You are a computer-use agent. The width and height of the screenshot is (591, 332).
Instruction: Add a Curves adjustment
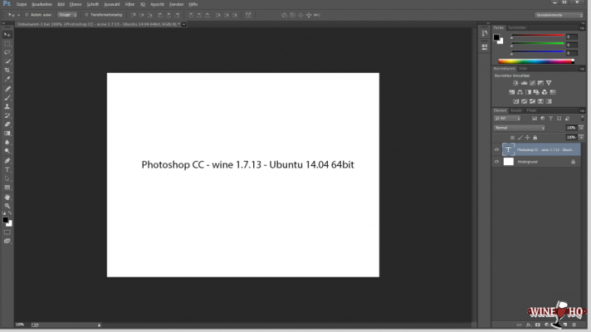[532, 83]
